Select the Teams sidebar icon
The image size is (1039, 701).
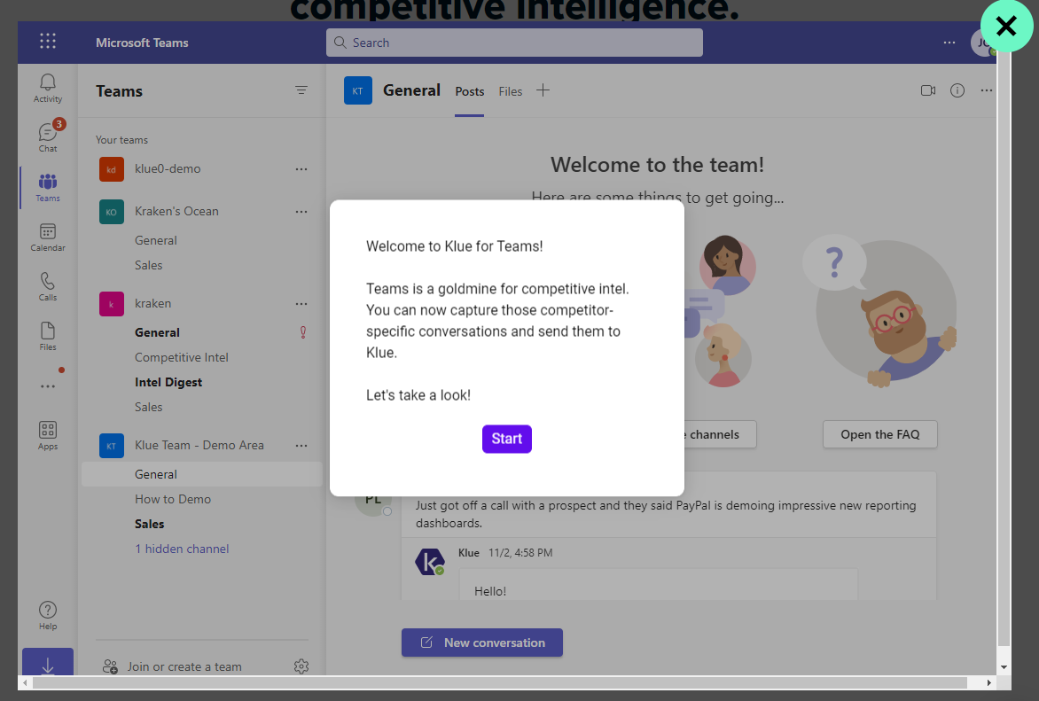(48, 188)
